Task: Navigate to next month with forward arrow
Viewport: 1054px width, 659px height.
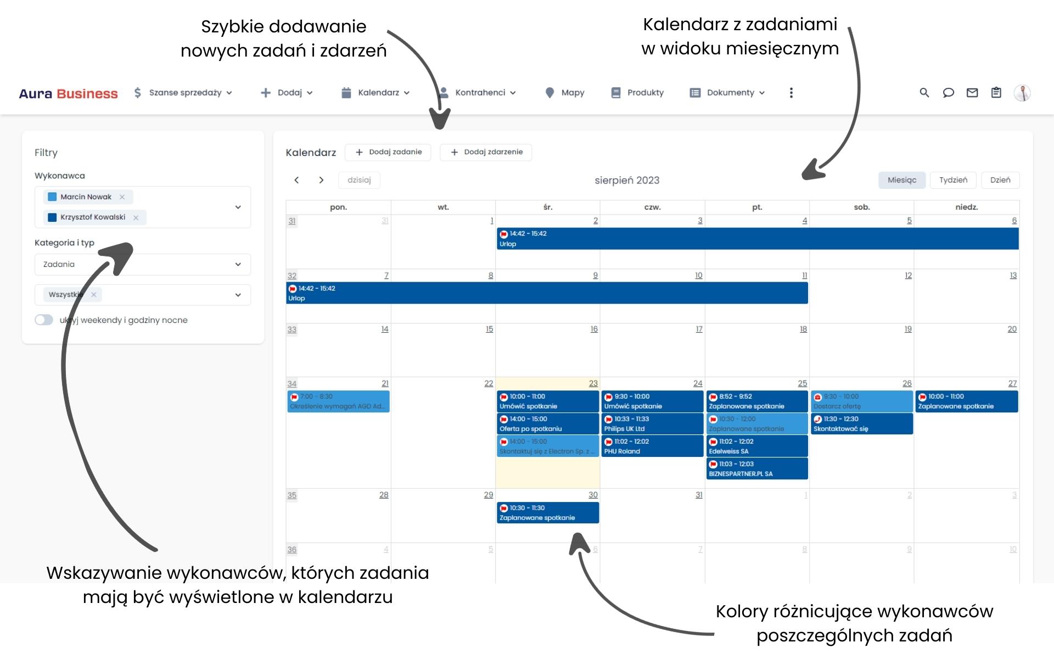Action: point(321,180)
